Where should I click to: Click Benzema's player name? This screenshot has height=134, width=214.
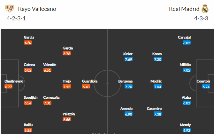[125, 81]
